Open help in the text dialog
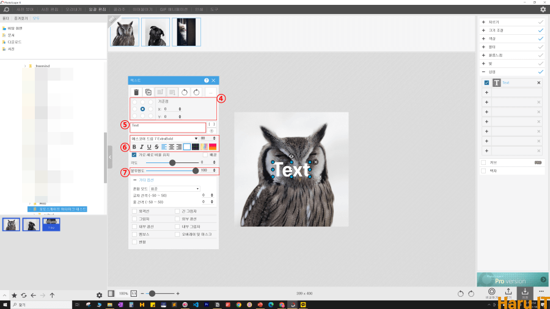 coord(207,80)
